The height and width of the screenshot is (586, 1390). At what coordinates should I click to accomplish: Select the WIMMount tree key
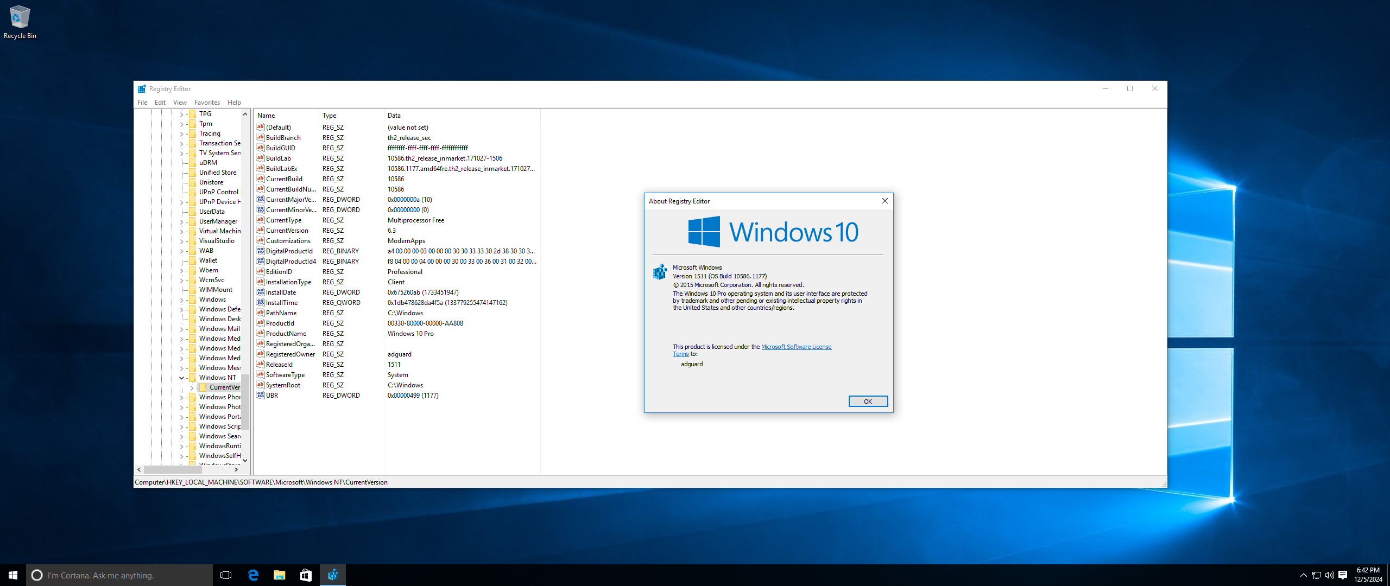tap(216, 290)
